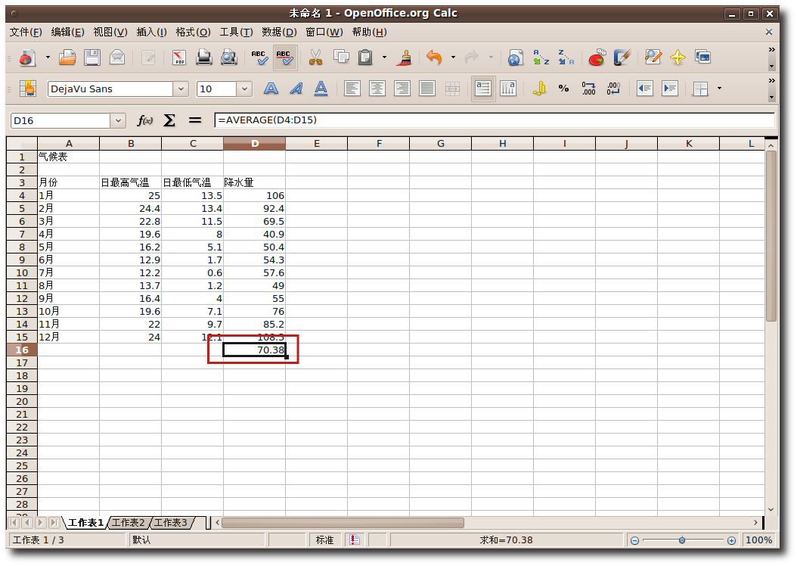Toggle Show Draw Functions icon
The width and height of the screenshot is (797, 566).
622,58
